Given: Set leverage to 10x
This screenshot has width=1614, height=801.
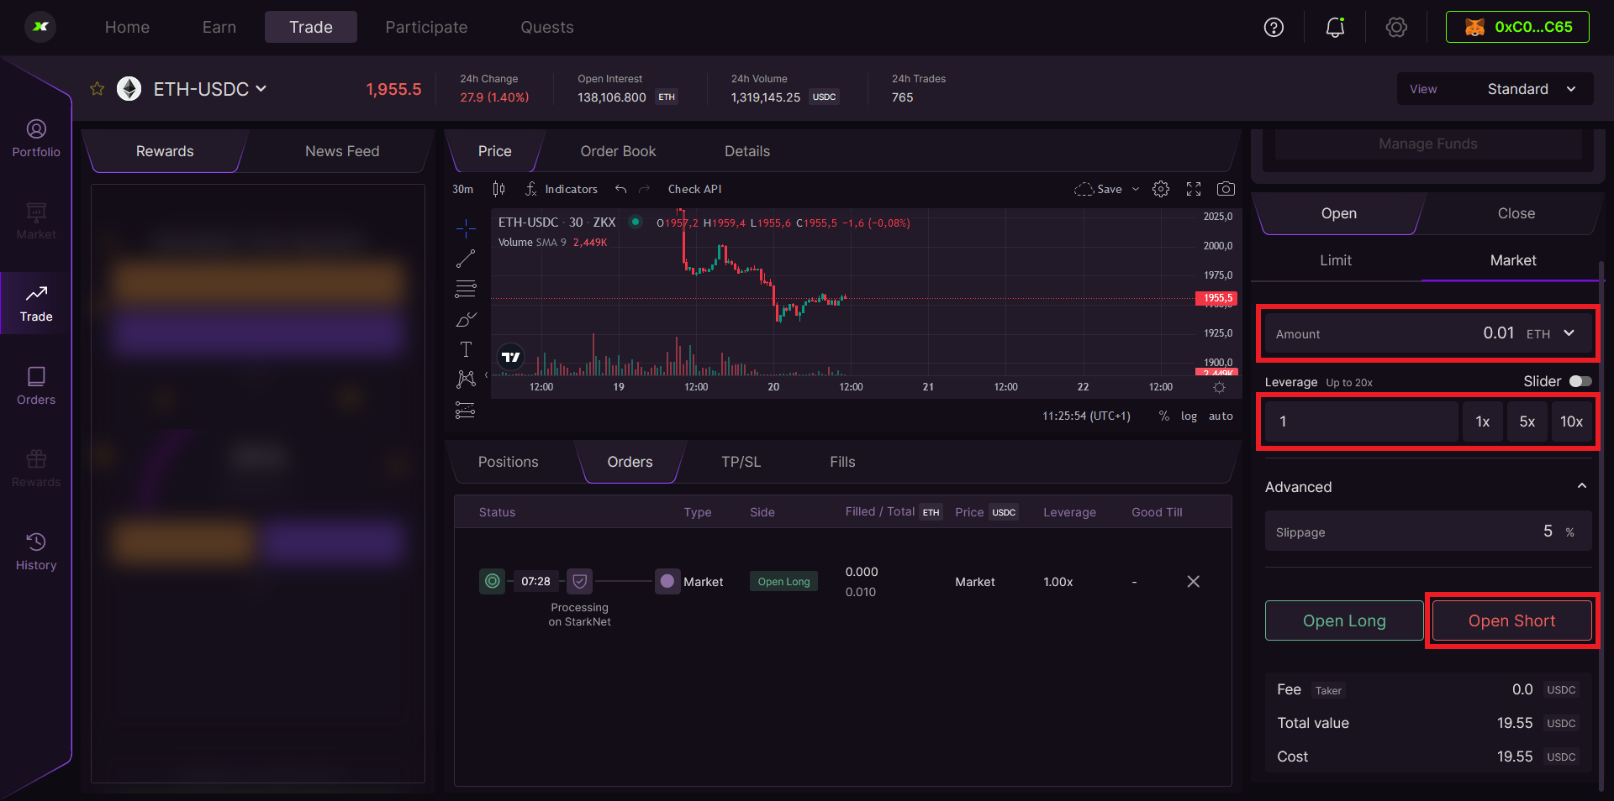Looking at the screenshot, I should [x=1571, y=421].
